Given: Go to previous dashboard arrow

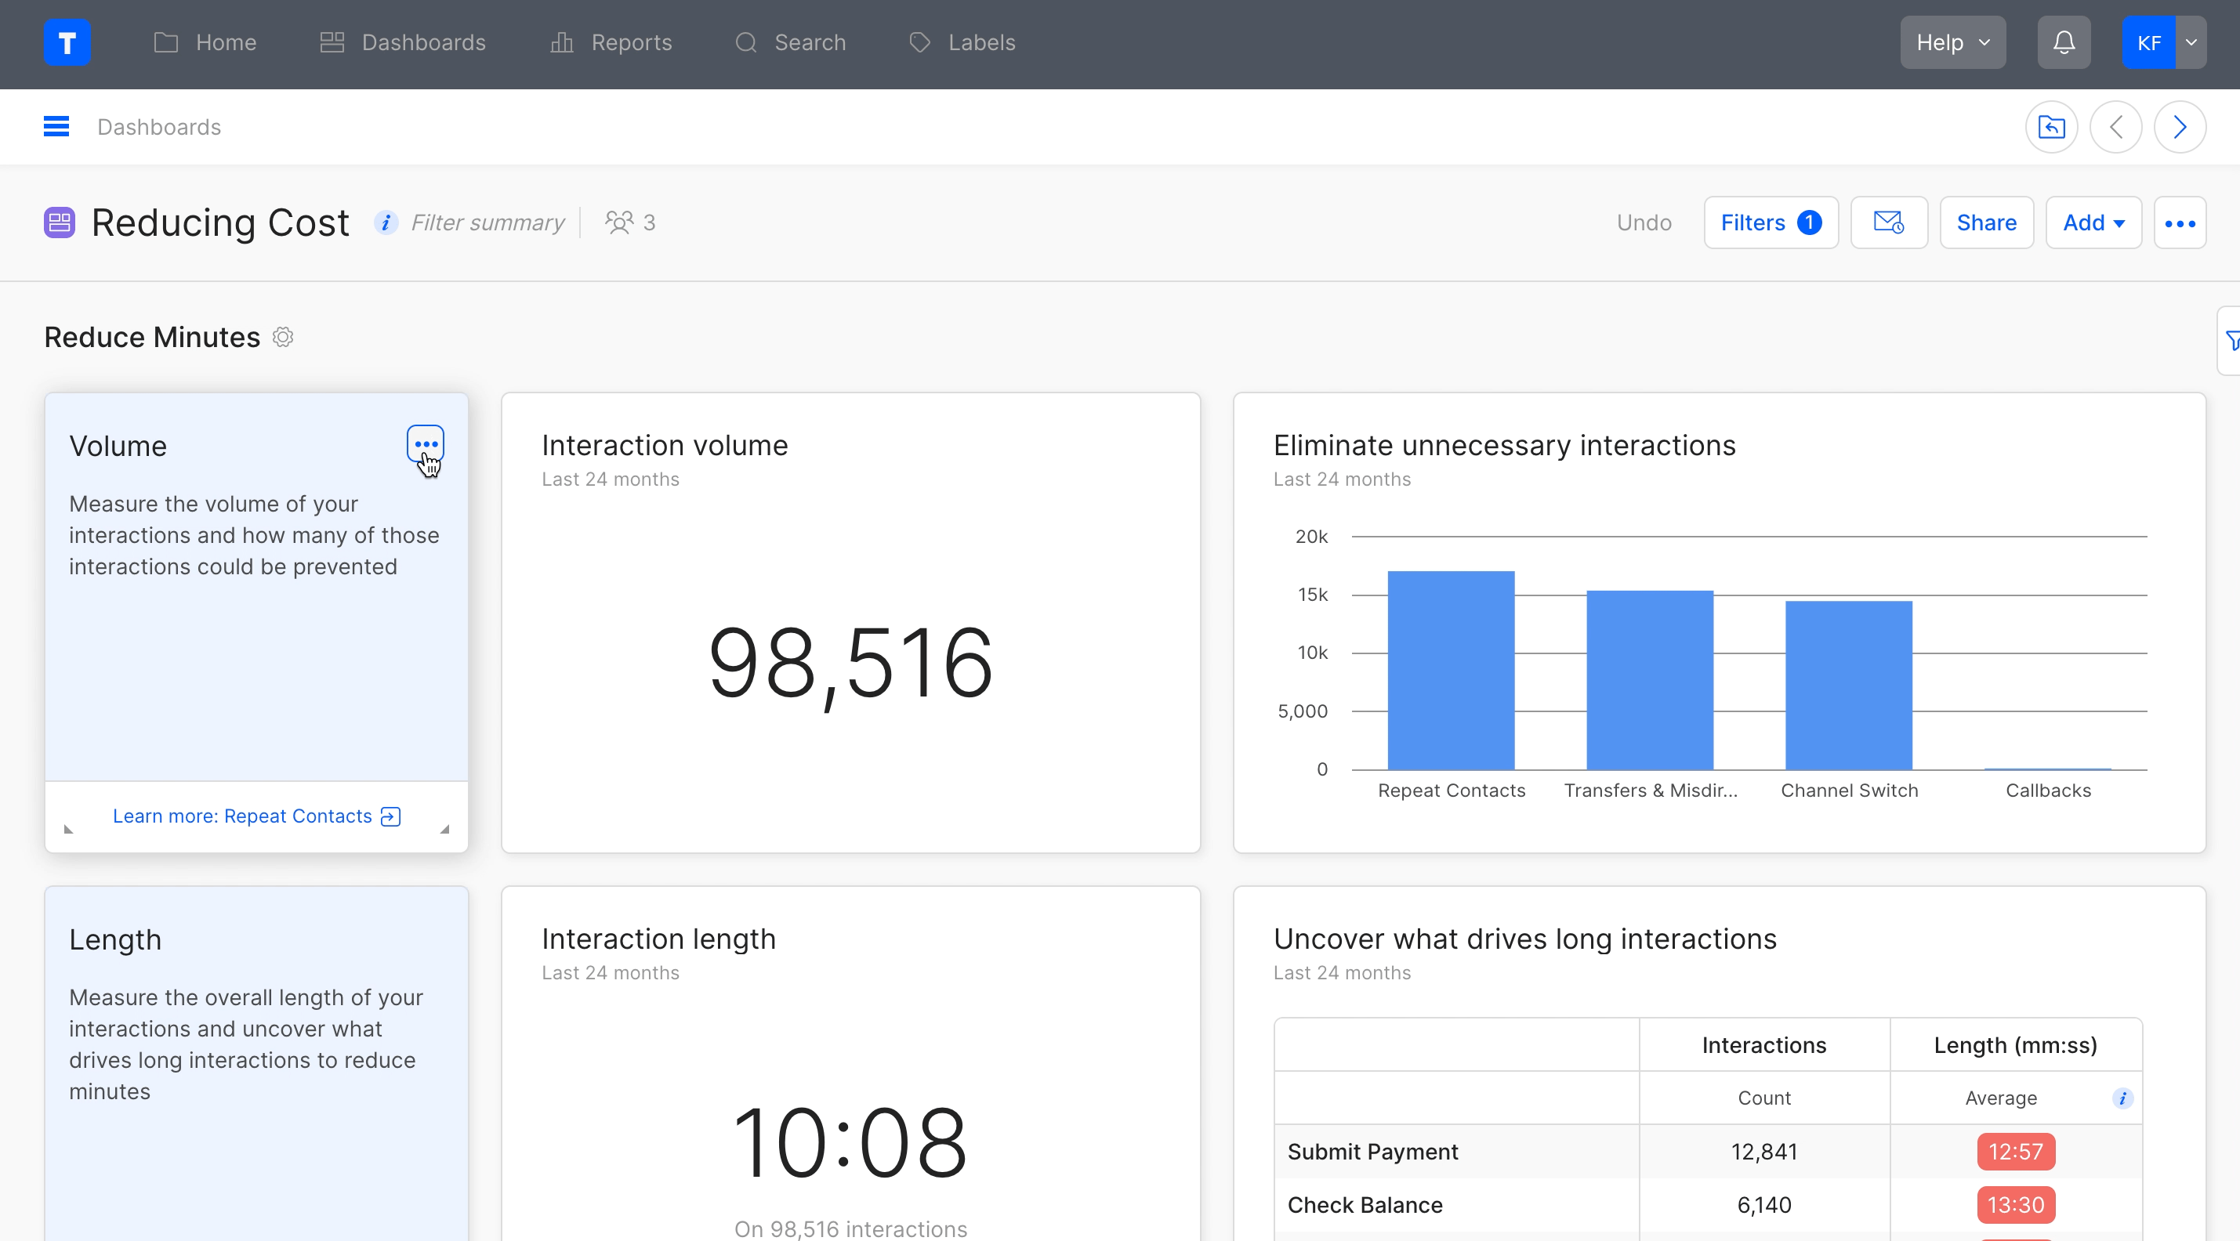Looking at the screenshot, I should tap(2115, 127).
